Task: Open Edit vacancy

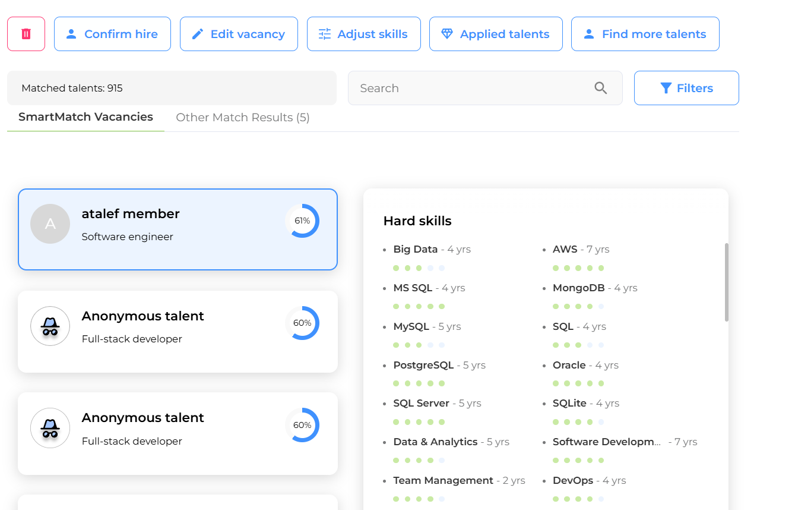Action: (x=239, y=34)
